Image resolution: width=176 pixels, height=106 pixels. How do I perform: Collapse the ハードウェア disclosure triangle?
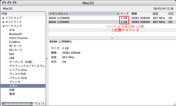[x=3, y=26]
